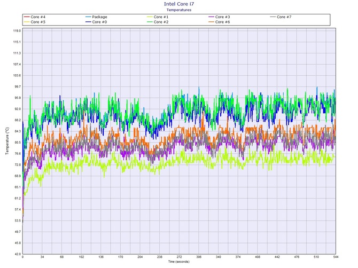Click the orange Core #6 line swatch
The image size is (358, 268).
[x=211, y=22]
